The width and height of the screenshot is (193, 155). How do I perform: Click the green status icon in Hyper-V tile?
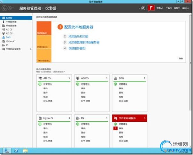click(40, 124)
